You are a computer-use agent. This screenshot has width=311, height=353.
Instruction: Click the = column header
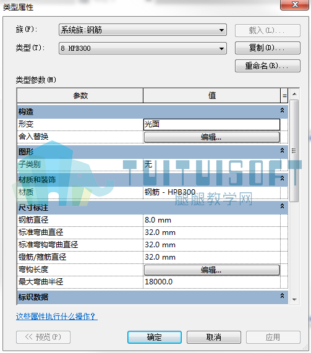pos(284,96)
